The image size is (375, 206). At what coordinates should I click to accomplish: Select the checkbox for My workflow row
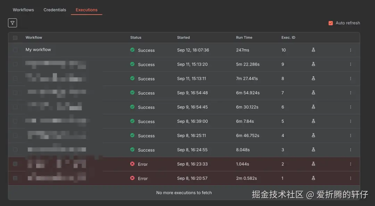(x=15, y=50)
